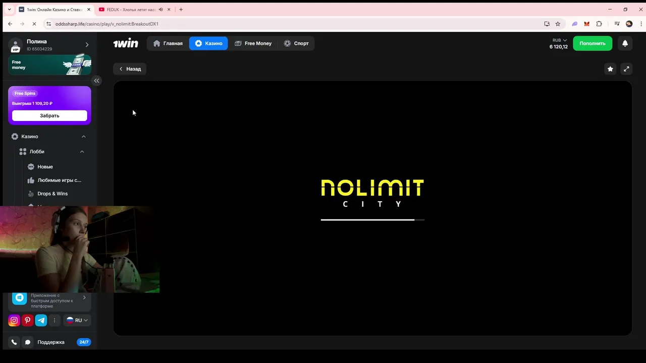Open the purple ghost browser extension

[574, 24]
